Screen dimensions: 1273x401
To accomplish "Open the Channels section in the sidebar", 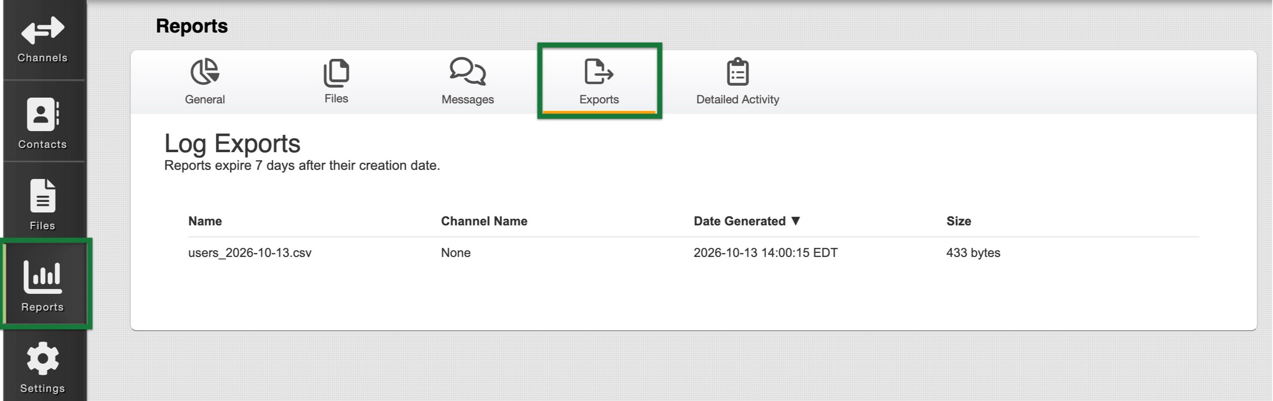I will pyautogui.click(x=43, y=39).
